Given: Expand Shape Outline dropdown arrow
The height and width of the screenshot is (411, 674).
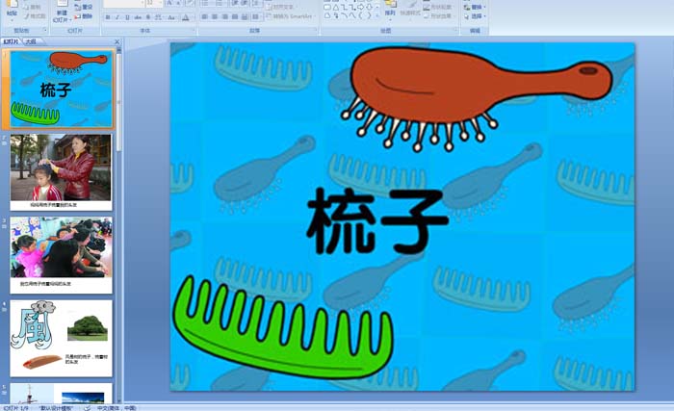Looking at the screenshot, I should coord(454,8).
